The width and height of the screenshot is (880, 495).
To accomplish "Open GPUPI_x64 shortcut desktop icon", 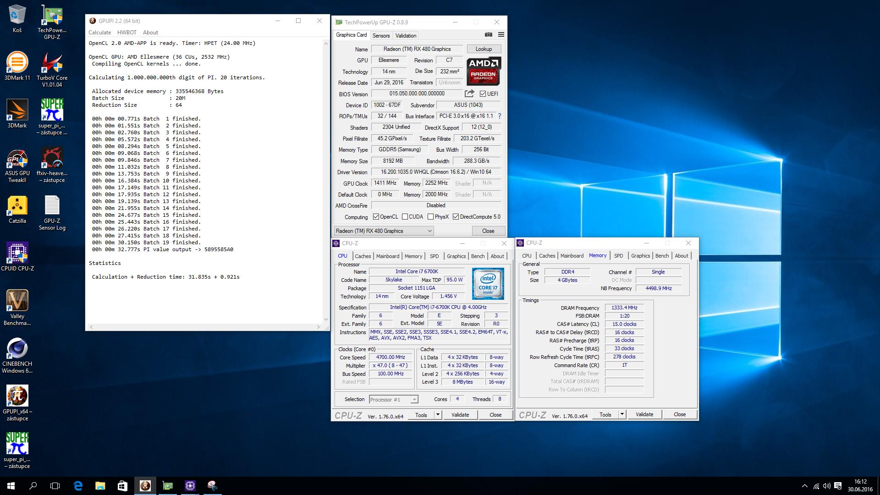I will point(17,403).
